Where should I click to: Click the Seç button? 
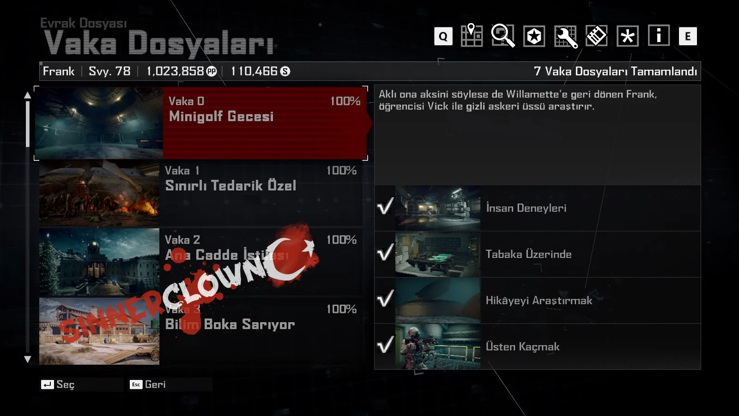58,385
